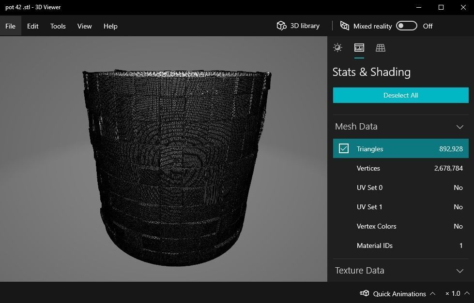Viewport: 474px width, 303px height.
Task: Click the Deselect All button
Action: click(x=400, y=95)
